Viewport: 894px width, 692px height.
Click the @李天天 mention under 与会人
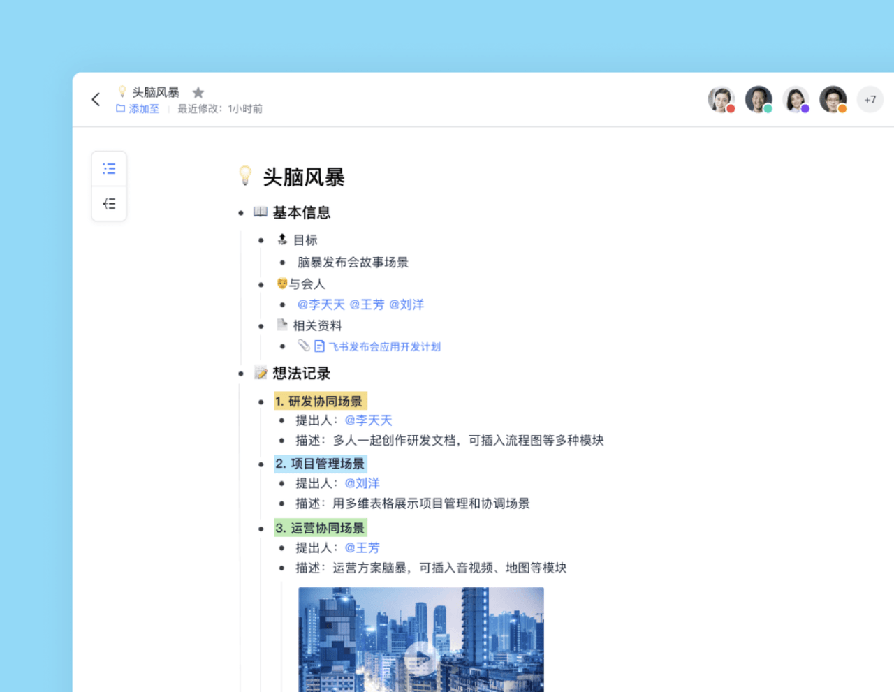coord(321,304)
